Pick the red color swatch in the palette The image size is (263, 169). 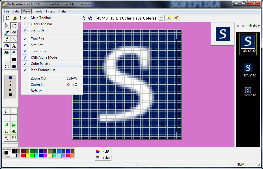(x=23, y=156)
